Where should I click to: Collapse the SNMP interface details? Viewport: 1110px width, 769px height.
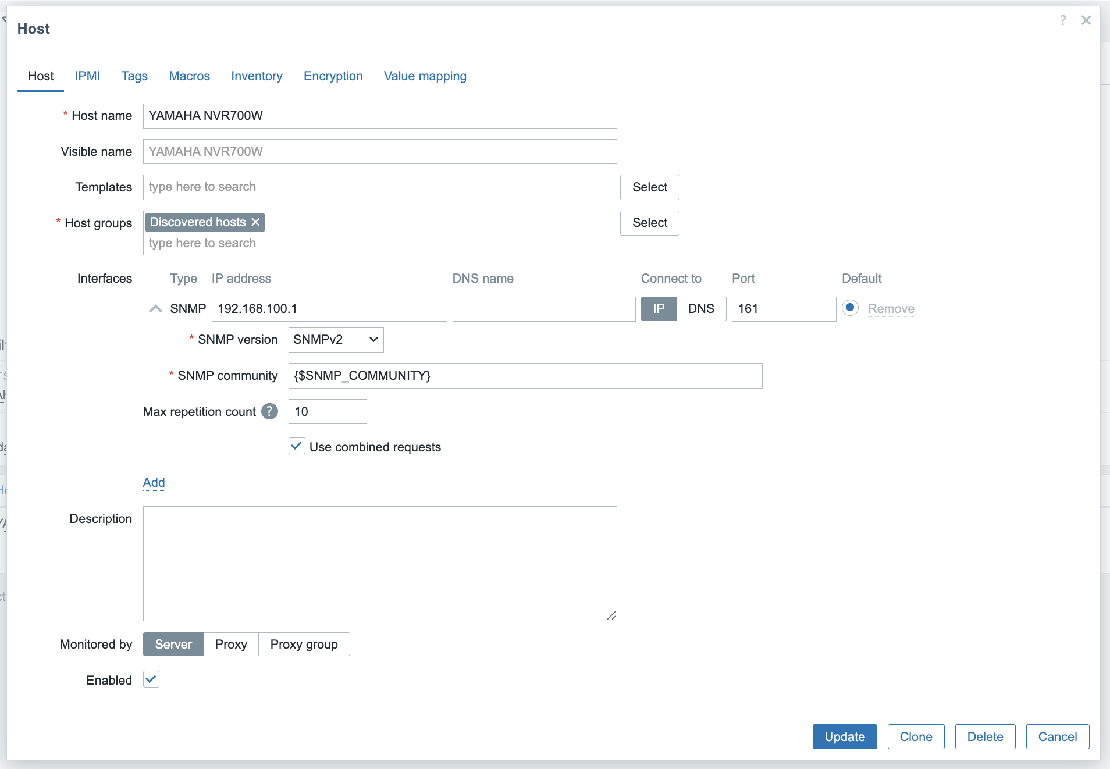(x=155, y=308)
